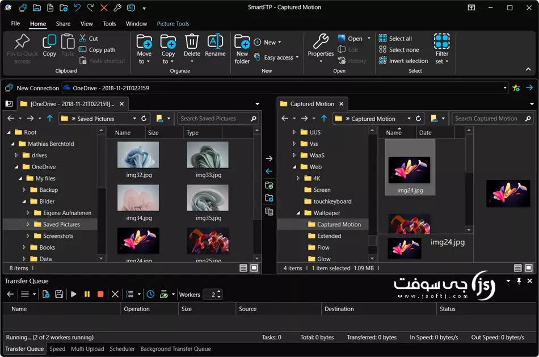Click the X remove icon in Transfer Queue toolbar
Image resolution: width=539 pixels, height=357 pixels.
[115, 295]
